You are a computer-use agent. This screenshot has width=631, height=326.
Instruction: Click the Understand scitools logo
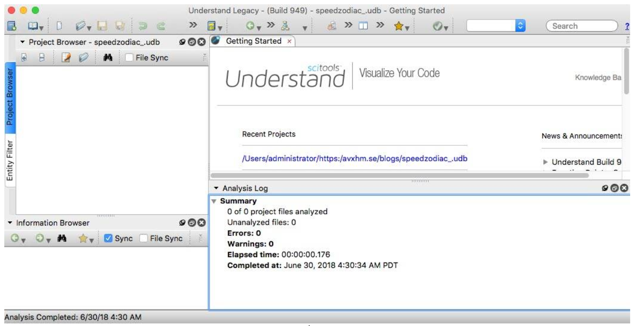286,77
